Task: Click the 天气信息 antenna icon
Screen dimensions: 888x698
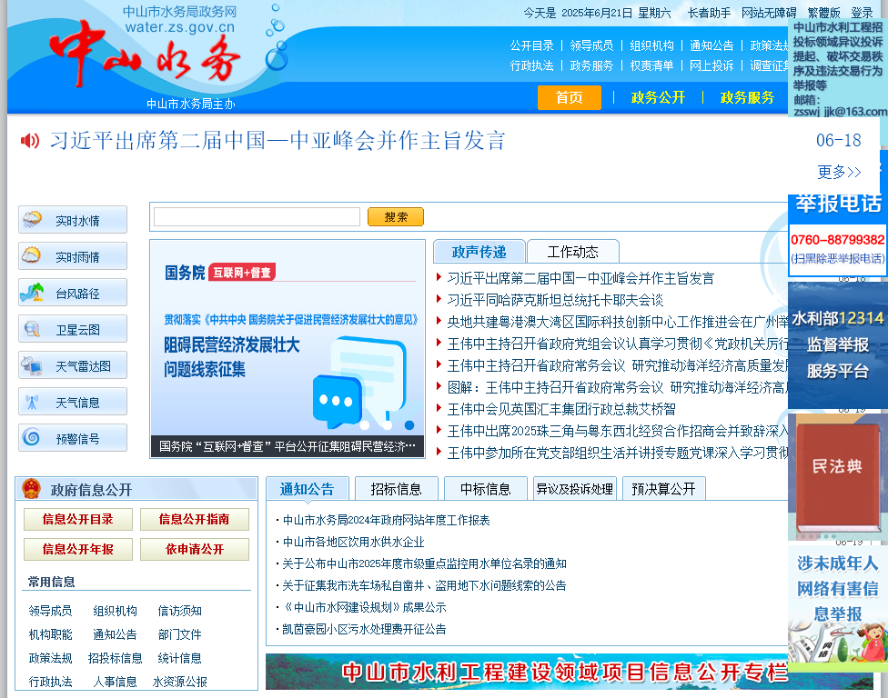Action: (32, 403)
